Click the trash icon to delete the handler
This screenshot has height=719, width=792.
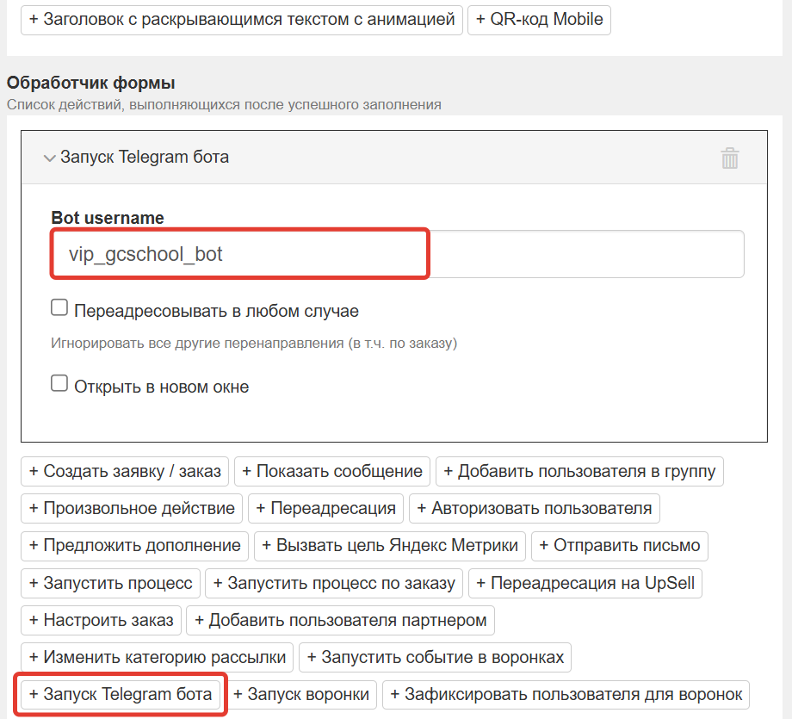click(x=730, y=158)
